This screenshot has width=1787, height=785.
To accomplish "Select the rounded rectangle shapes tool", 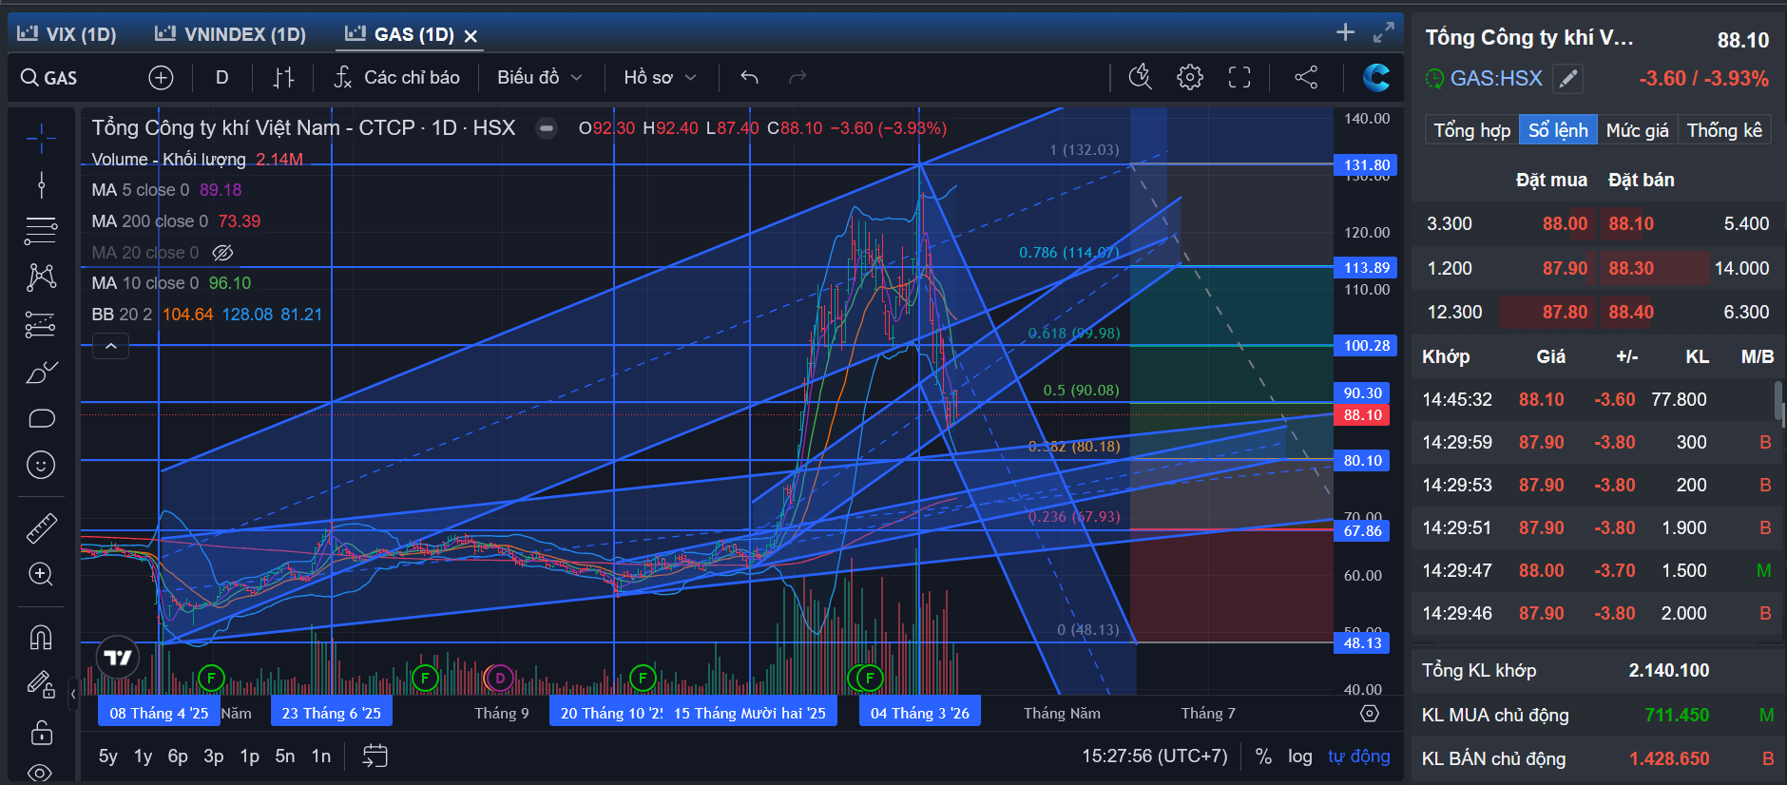I will click(x=41, y=418).
